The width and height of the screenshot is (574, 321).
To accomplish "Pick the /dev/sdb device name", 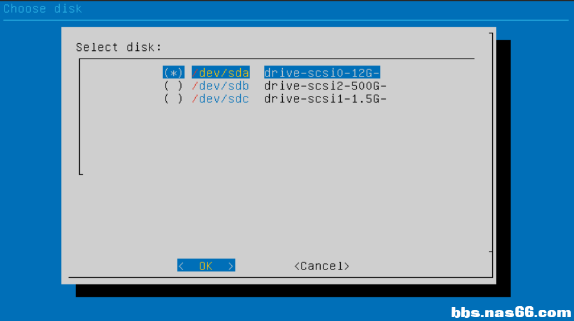I will point(220,86).
